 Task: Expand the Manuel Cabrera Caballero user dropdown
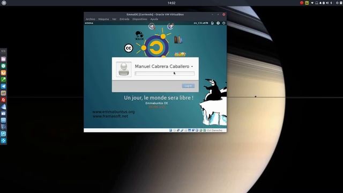click(x=192, y=66)
